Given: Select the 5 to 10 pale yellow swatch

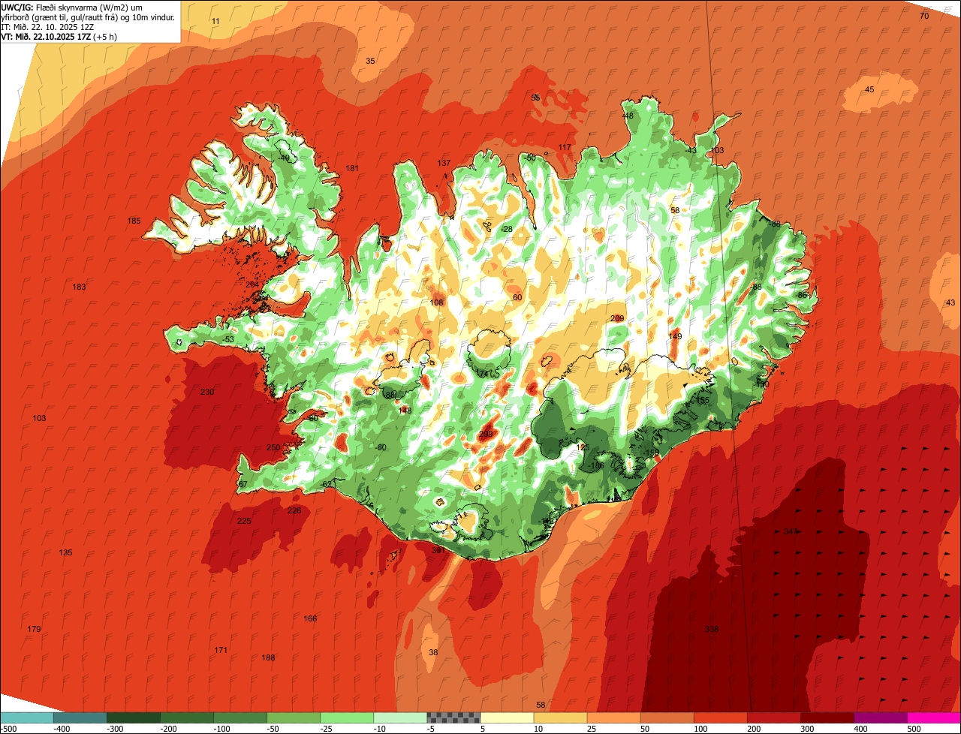Looking at the screenshot, I should [x=507, y=717].
